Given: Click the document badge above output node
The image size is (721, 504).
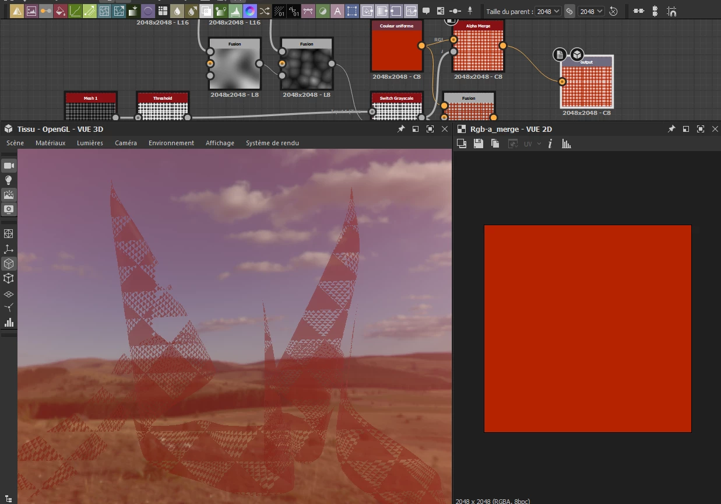Looking at the screenshot, I should [560, 55].
